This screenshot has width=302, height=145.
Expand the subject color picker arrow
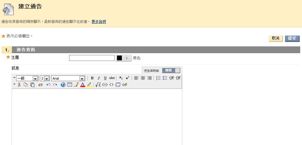point(127,58)
